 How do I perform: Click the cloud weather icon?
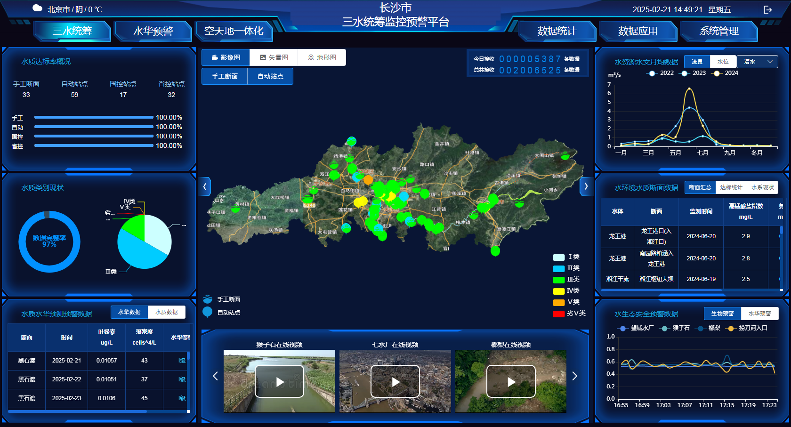click(x=37, y=8)
